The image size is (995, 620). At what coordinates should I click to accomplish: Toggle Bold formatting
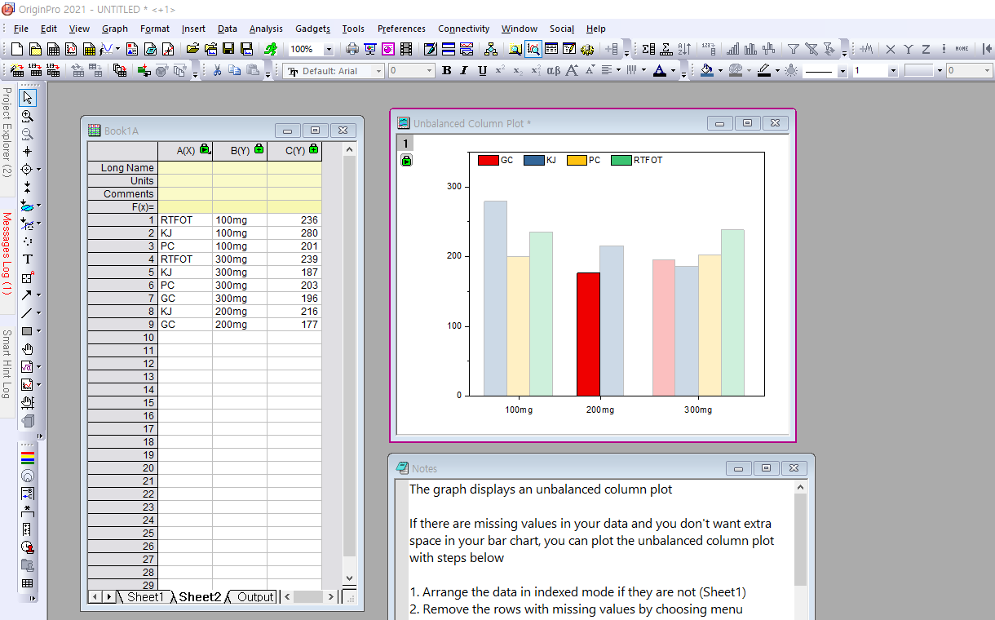(x=446, y=71)
